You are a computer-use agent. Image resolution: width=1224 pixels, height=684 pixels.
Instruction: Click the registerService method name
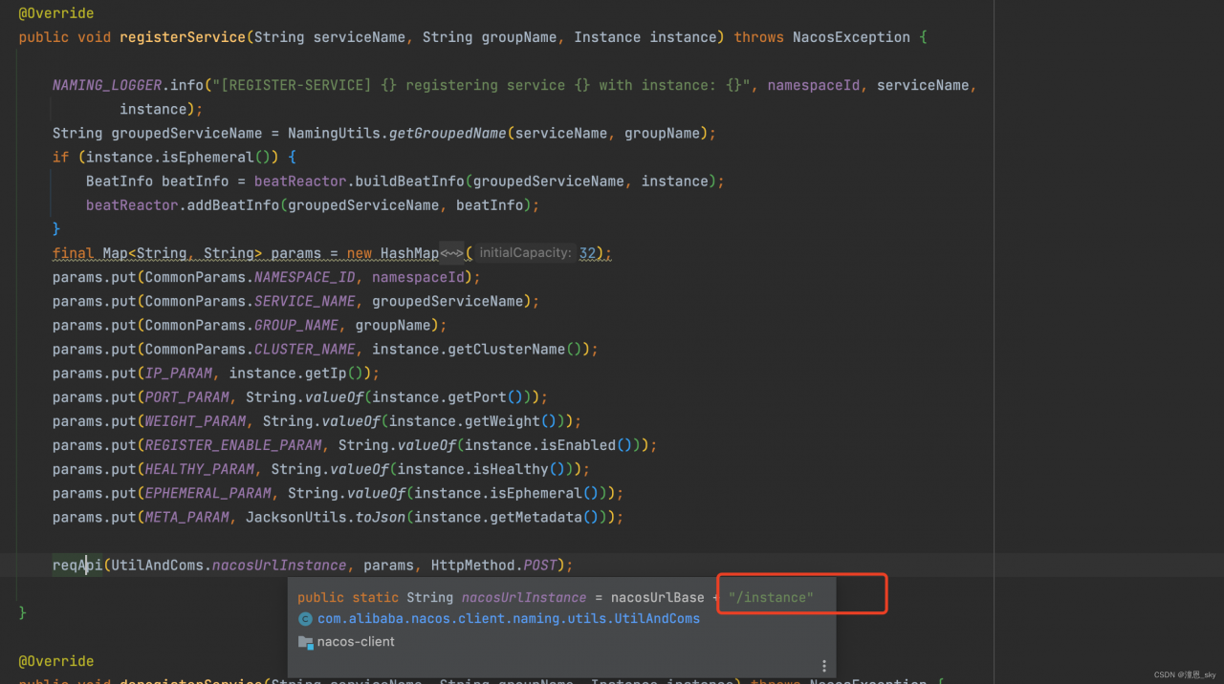[x=183, y=37]
